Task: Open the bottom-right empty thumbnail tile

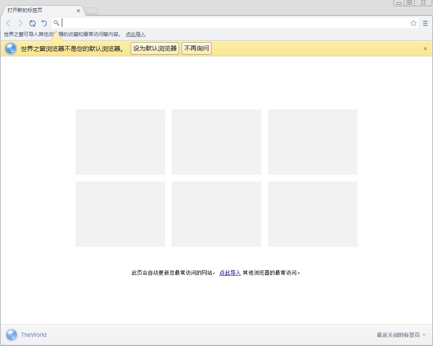Action: (x=313, y=214)
